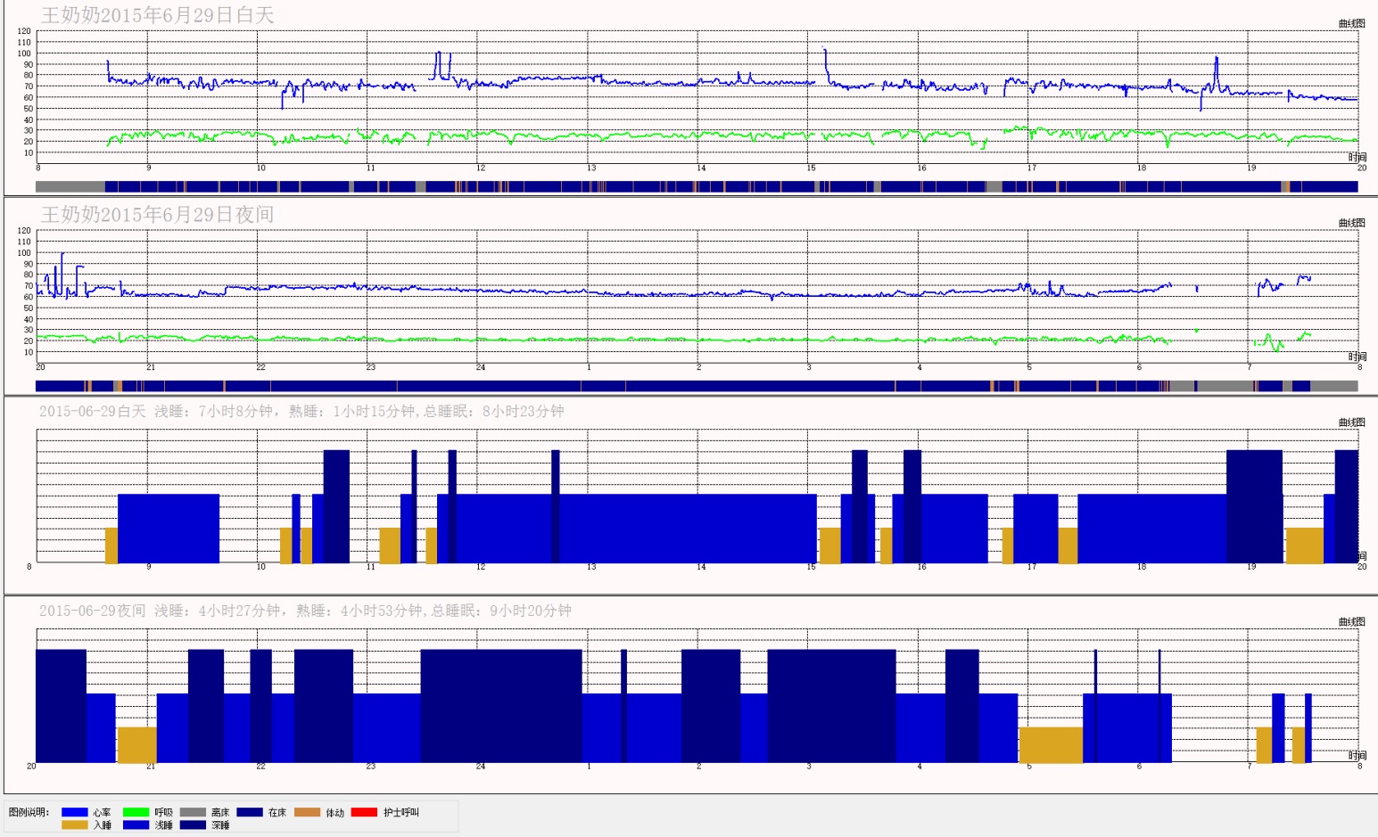Click the gold falling-asleep block near hour 5 at night
1378x837 pixels.
[x=1051, y=744]
